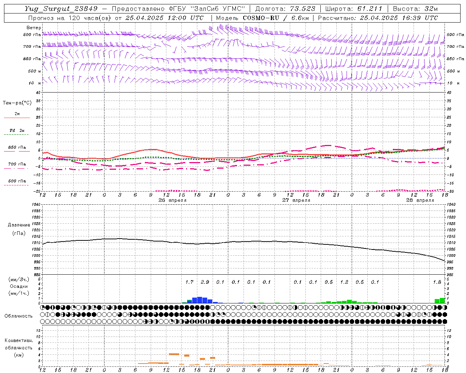Click the "(км)" convective height unit
This screenshot has width=466, height=373.
coord(19,355)
